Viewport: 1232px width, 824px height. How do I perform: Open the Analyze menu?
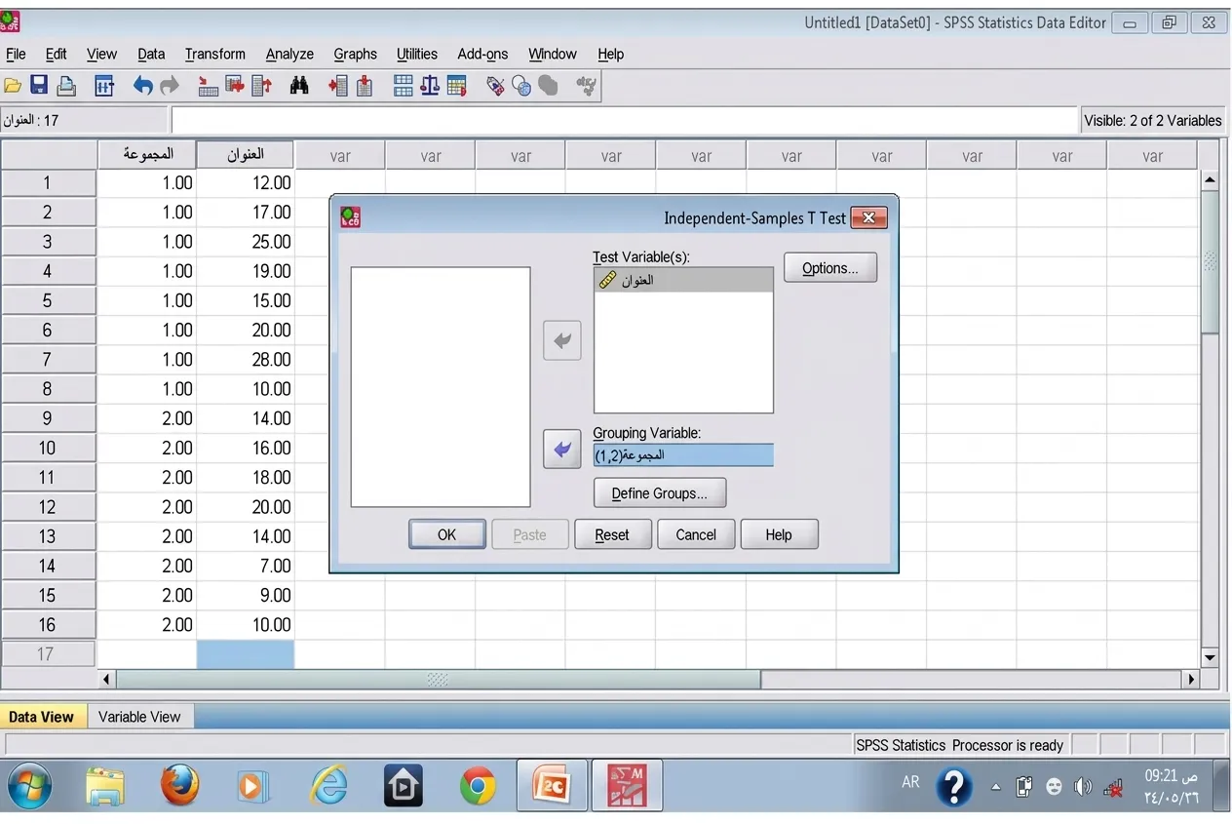pyautogui.click(x=289, y=54)
